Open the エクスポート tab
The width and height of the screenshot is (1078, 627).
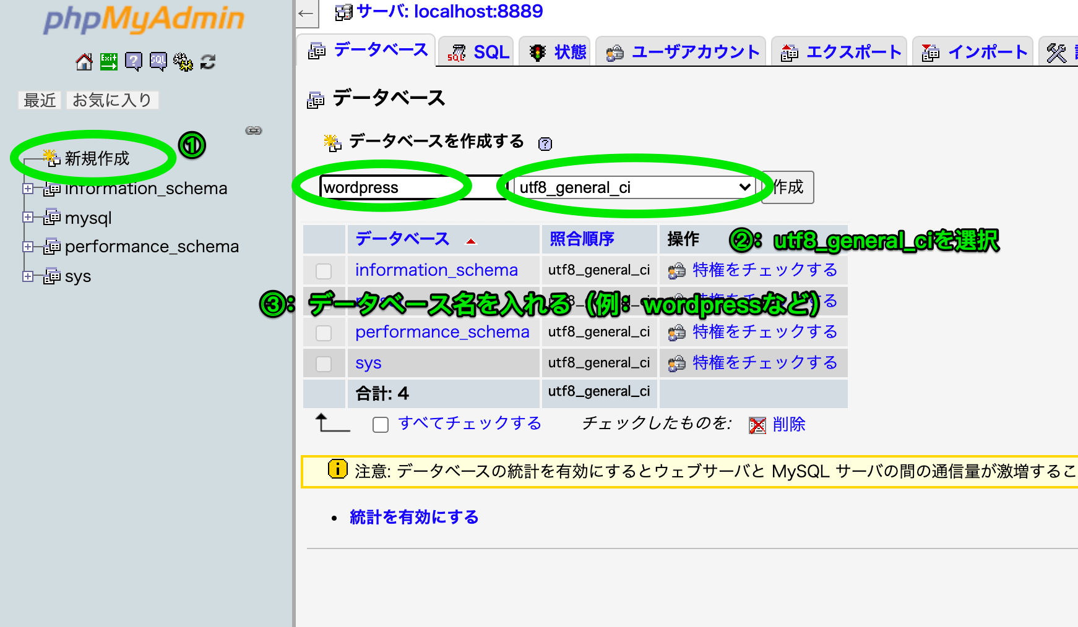pyautogui.click(x=840, y=52)
